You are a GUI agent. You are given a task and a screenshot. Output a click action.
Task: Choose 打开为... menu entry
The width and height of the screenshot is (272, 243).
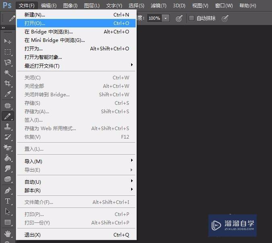point(76,49)
